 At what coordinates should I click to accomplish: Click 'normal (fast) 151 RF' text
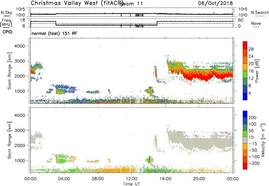[54, 33]
